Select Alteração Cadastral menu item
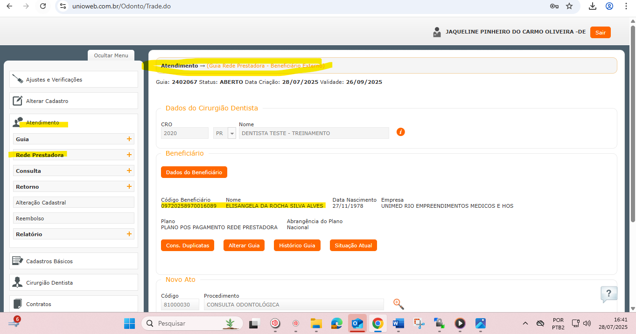This screenshot has width=636, height=334. click(74, 203)
